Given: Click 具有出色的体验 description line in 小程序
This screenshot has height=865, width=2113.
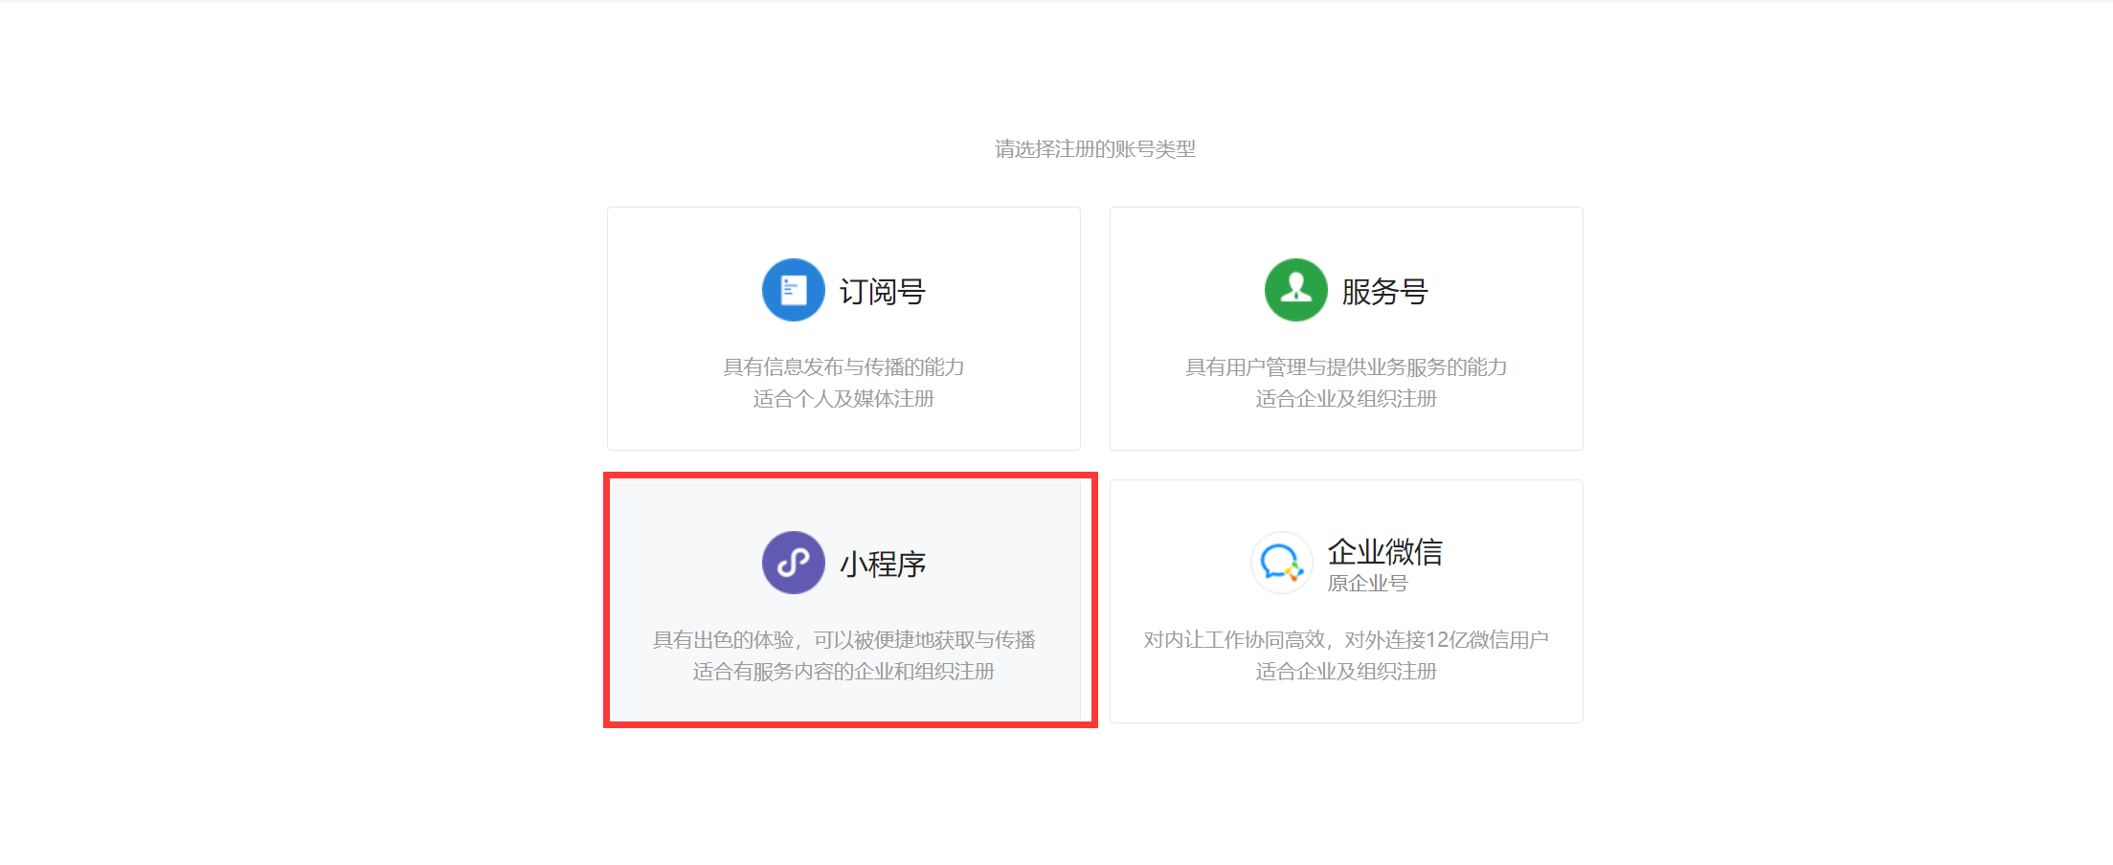Looking at the screenshot, I should click(x=843, y=639).
